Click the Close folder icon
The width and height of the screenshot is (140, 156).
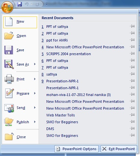[x=9, y=137]
